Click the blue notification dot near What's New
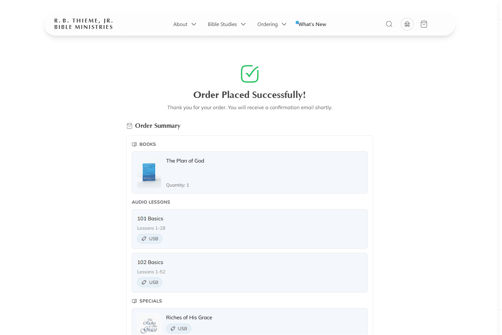This screenshot has width=502, height=335. 297,22
